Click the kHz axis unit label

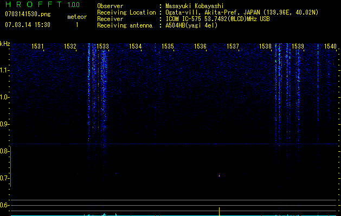click(5, 44)
